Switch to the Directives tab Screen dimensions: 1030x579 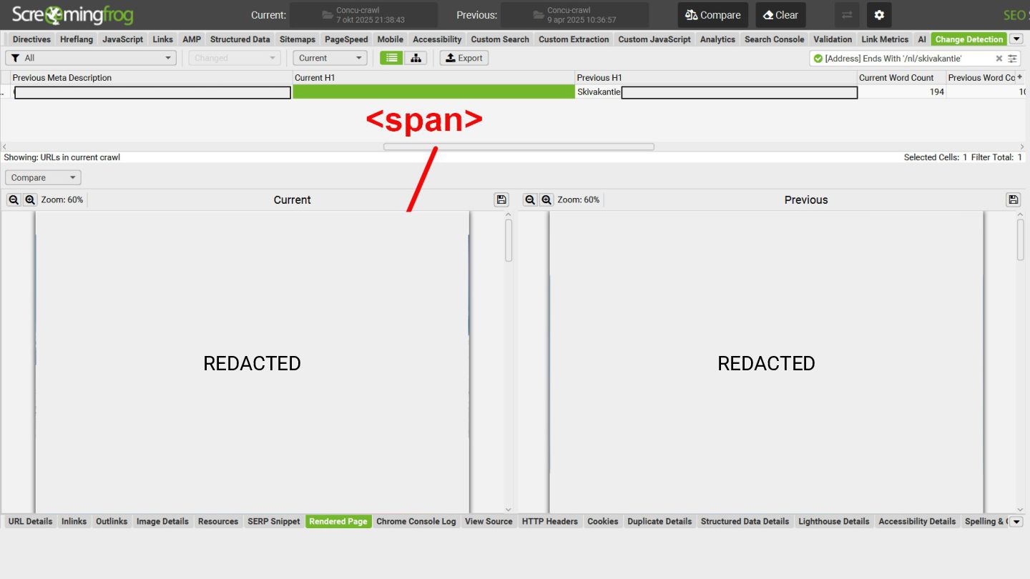coord(31,39)
